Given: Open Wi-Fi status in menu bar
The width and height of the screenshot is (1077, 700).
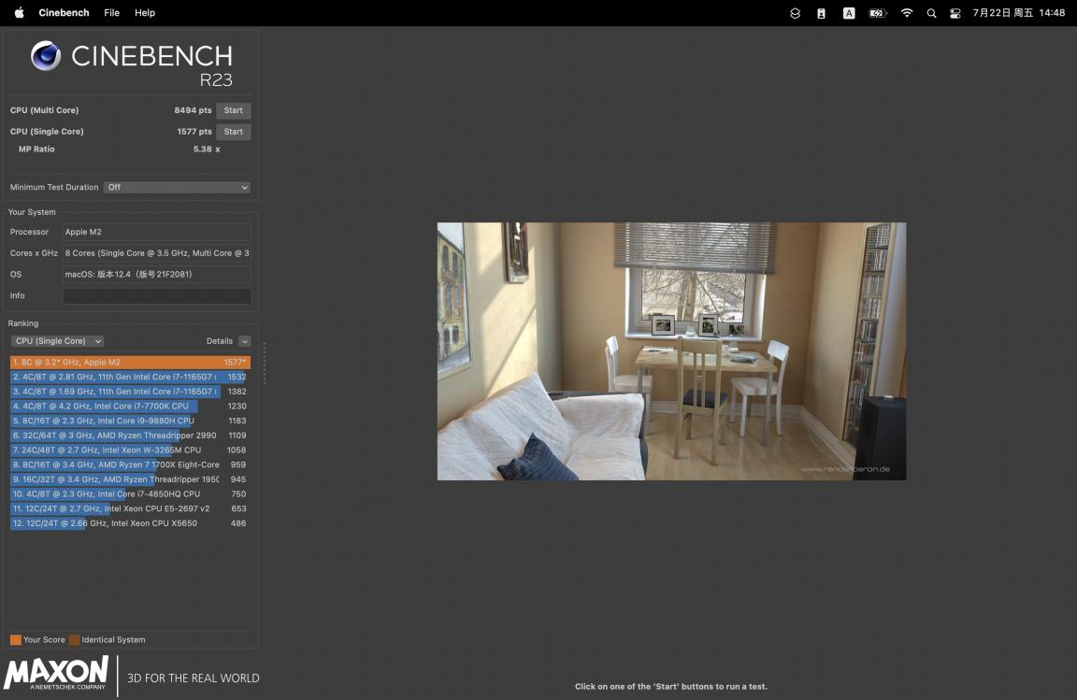Looking at the screenshot, I should click(906, 13).
